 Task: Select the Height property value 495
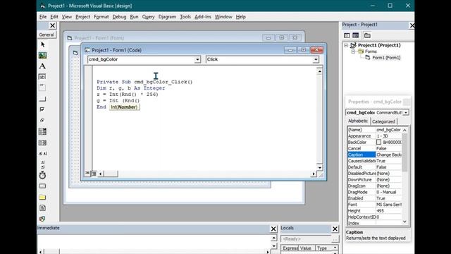388,211
